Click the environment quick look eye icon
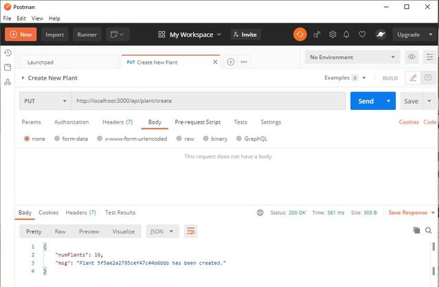The width and height of the screenshot is (439, 287). [x=412, y=57]
